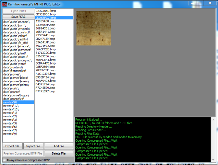Click the Save PKR3 button

[x=18, y=17]
